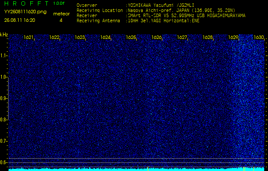Click the Receiving Location label
The width and height of the screenshot is (268, 171).
[100, 11]
